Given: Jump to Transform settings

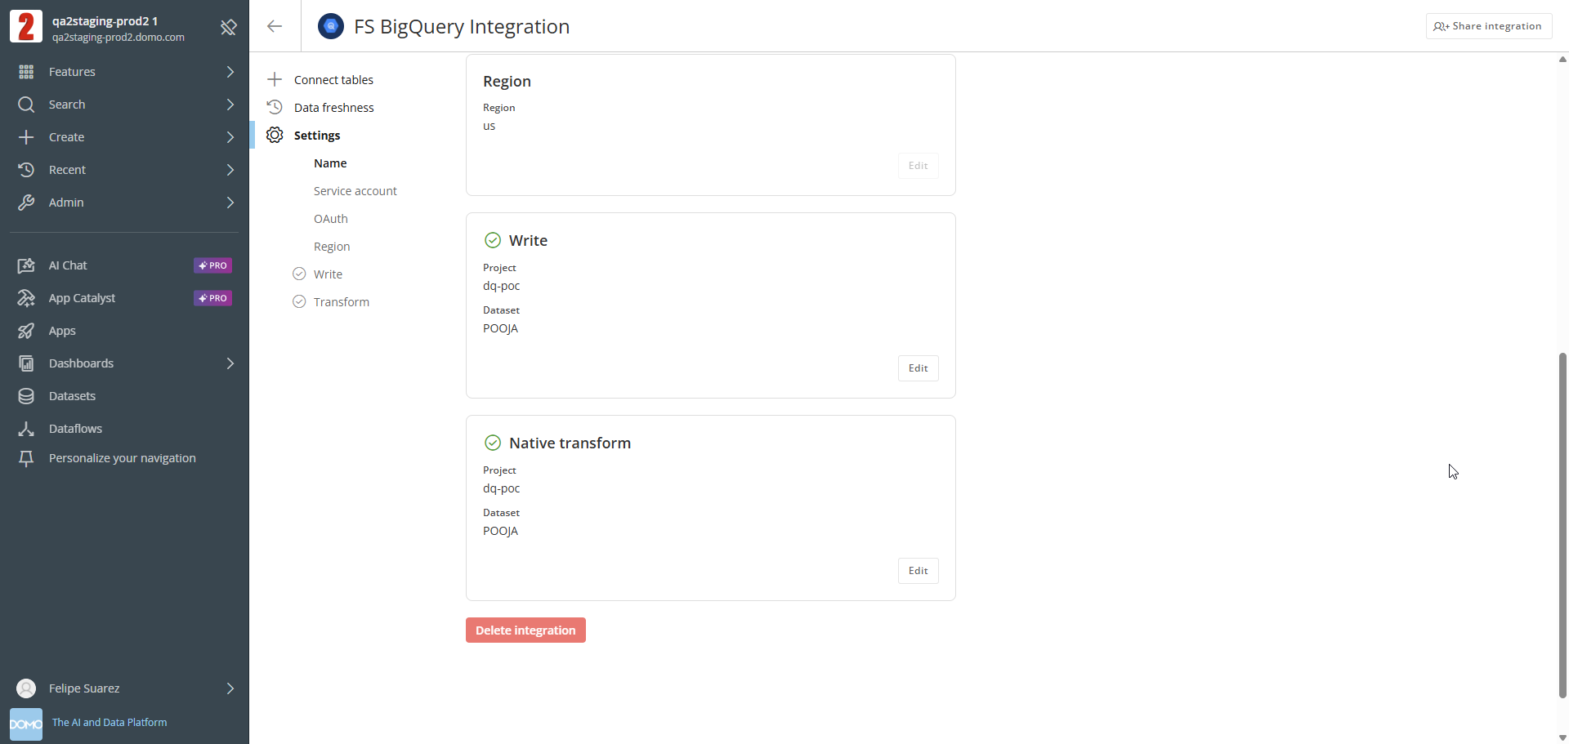Looking at the screenshot, I should click(342, 301).
